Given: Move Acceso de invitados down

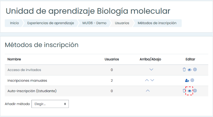Looking at the screenshot, I should 151,70.
